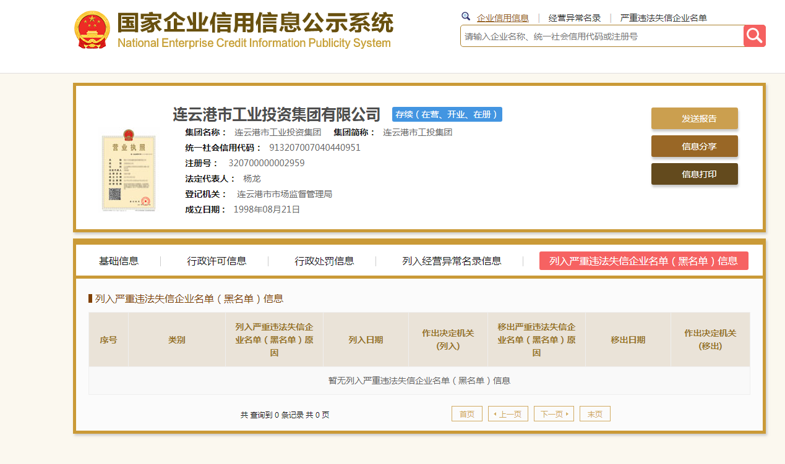The width and height of the screenshot is (785, 464).
Task: Click the 上一页 previous page button
Action: (508, 414)
